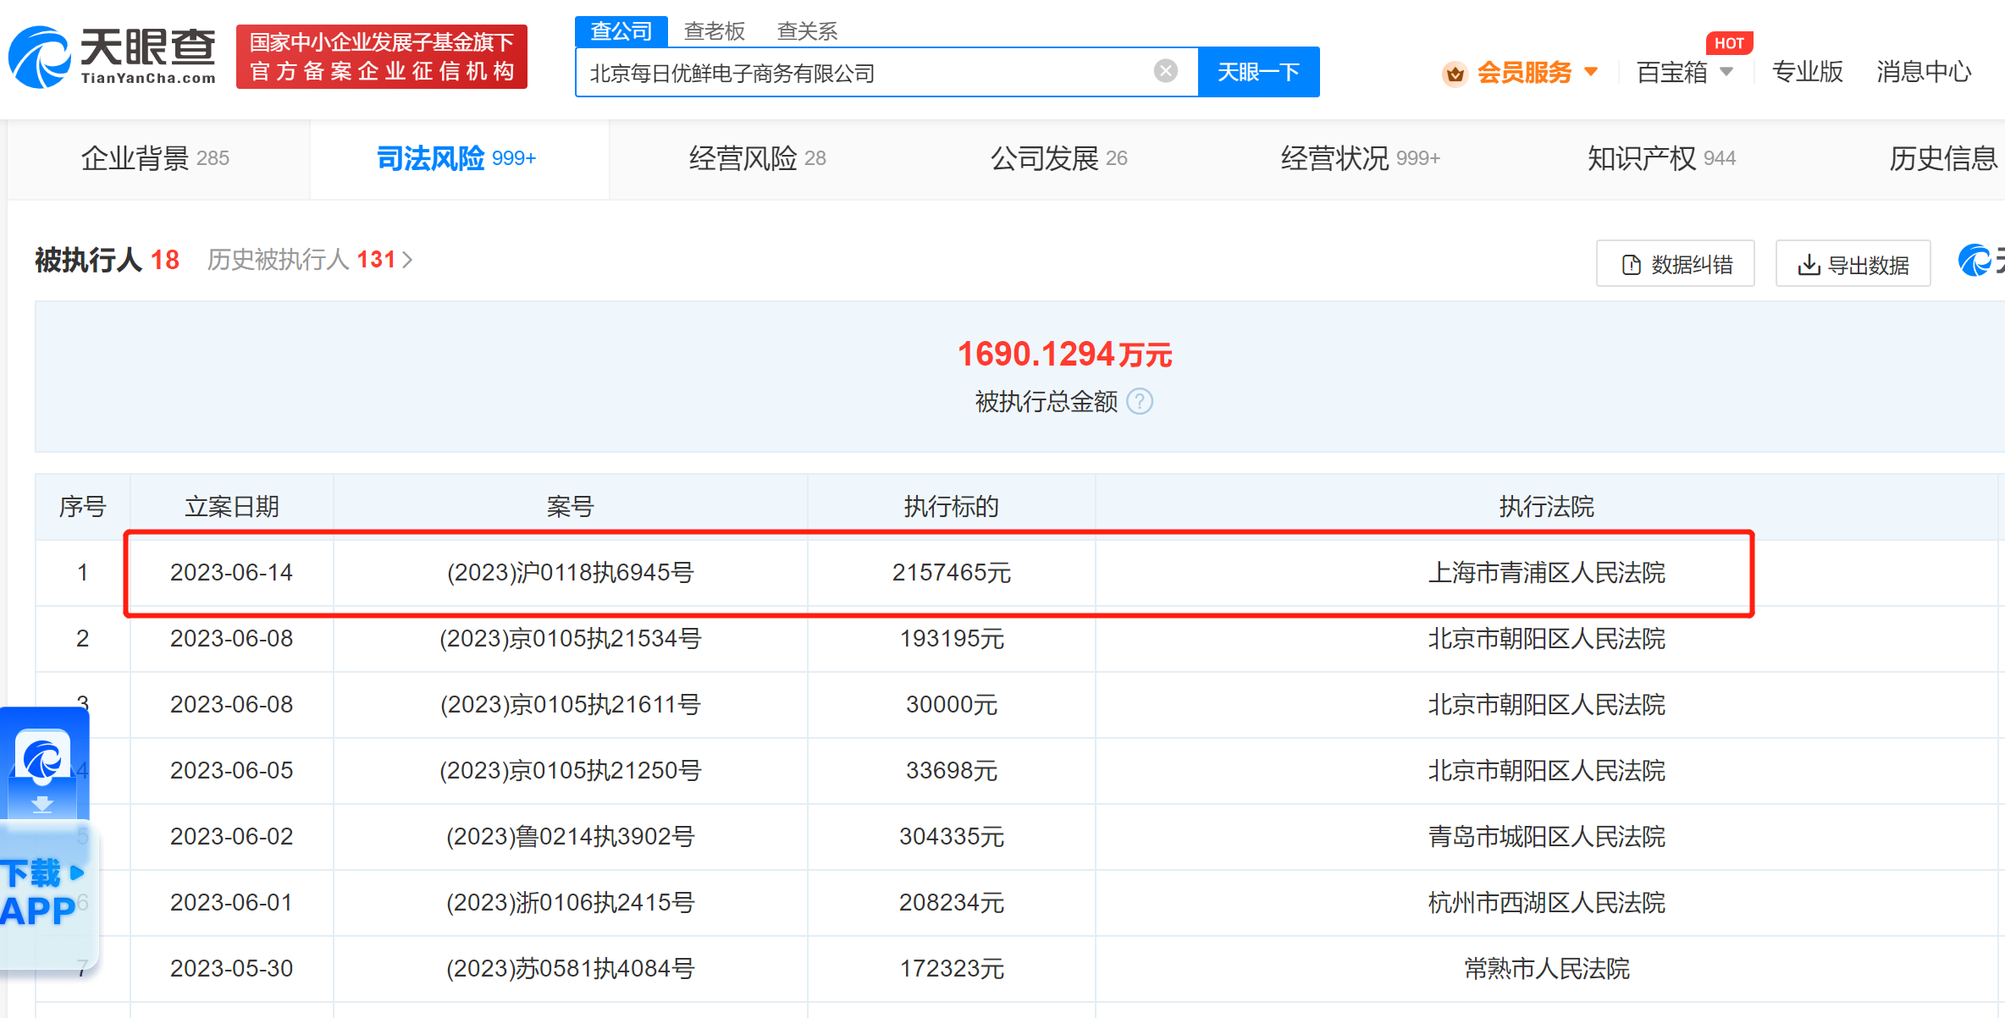Click the 北京市朝阳区人民法院 in 2023-06-05 row
Viewport: 2005px width, 1018px height.
click(x=1546, y=771)
